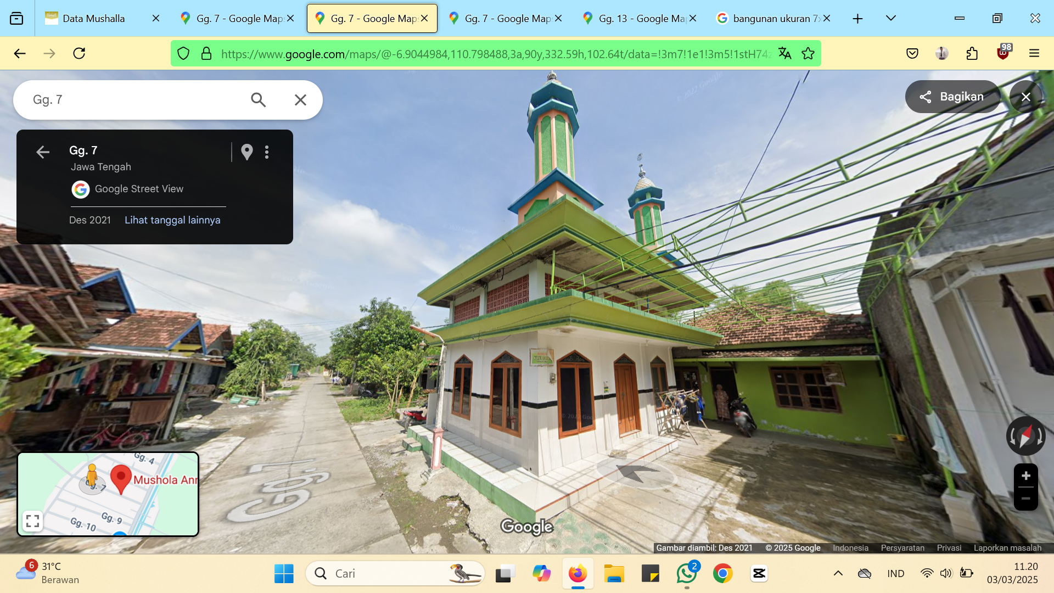Open the Lihat tanggal lainnya link
This screenshot has width=1054, height=593.
click(172, 220)
